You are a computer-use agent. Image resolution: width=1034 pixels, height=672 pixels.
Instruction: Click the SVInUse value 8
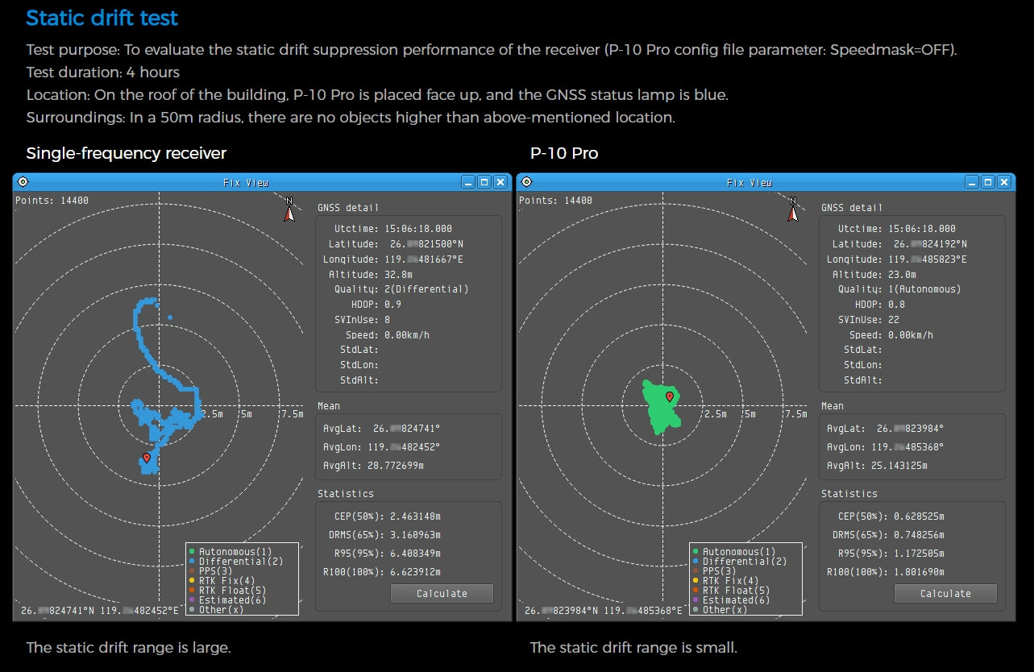(x=388, y=320)
